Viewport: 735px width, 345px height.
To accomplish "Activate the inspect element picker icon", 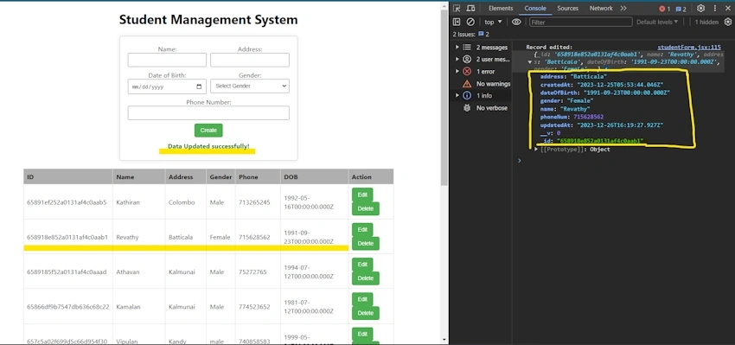I will coord(457,9).
